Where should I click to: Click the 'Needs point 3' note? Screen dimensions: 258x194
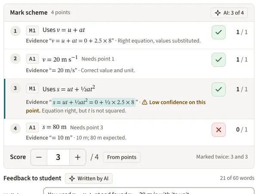[86, 128]
